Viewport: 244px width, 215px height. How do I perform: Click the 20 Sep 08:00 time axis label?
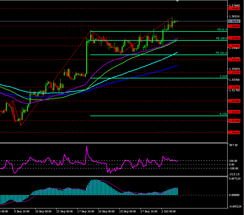coord(107,211)
